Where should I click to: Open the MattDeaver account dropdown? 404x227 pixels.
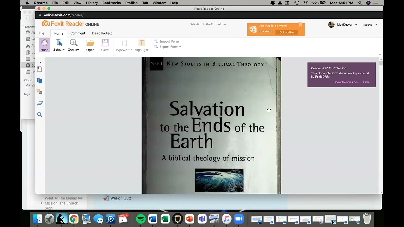[343, 25]
